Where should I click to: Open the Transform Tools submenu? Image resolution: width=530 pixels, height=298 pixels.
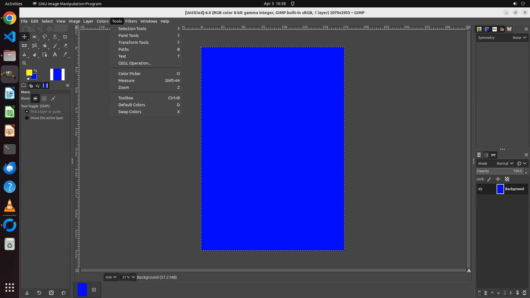134,42
